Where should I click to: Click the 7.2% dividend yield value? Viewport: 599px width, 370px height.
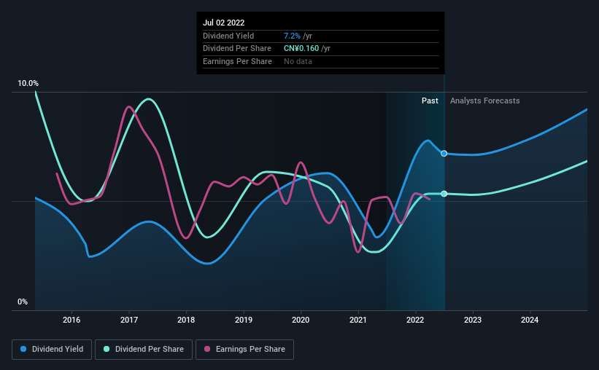click(292, 36)
